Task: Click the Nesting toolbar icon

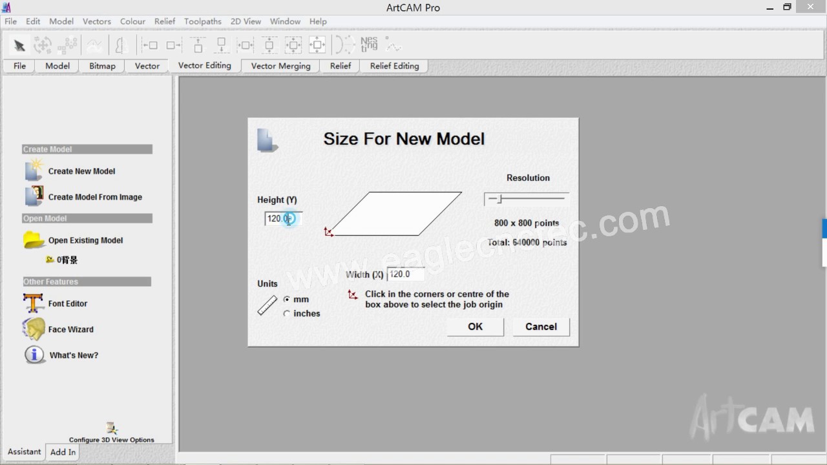Action: 369,45
